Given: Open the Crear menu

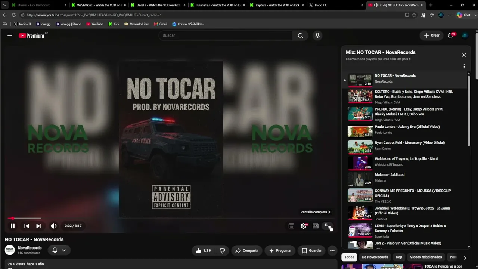Looking at the screenshot, I should [432, 35].
